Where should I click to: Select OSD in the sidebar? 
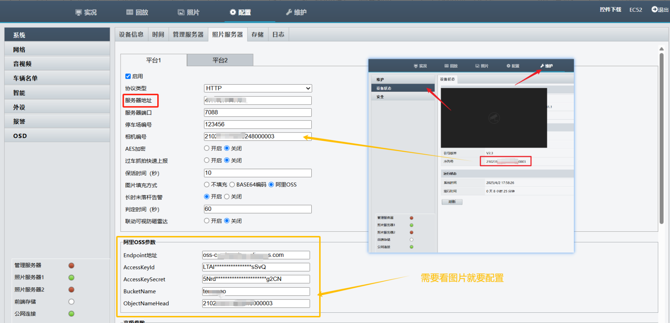pyautogui.click(x=57, y=136)
